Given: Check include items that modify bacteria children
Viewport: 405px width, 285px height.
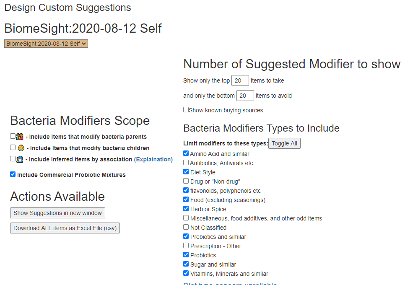Looking at the screenshot, I should click(x=13, y=148).
